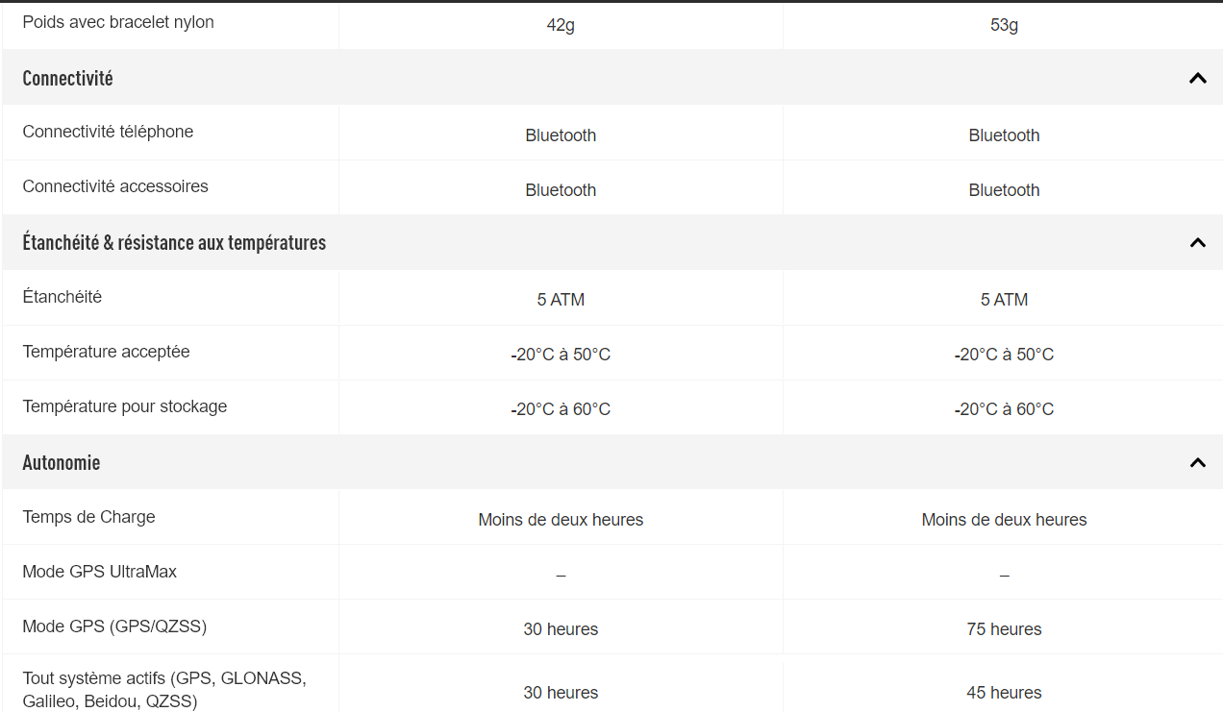Click the 42g weight value
Screen dimensions: 1223x712
tap(561, 25)
